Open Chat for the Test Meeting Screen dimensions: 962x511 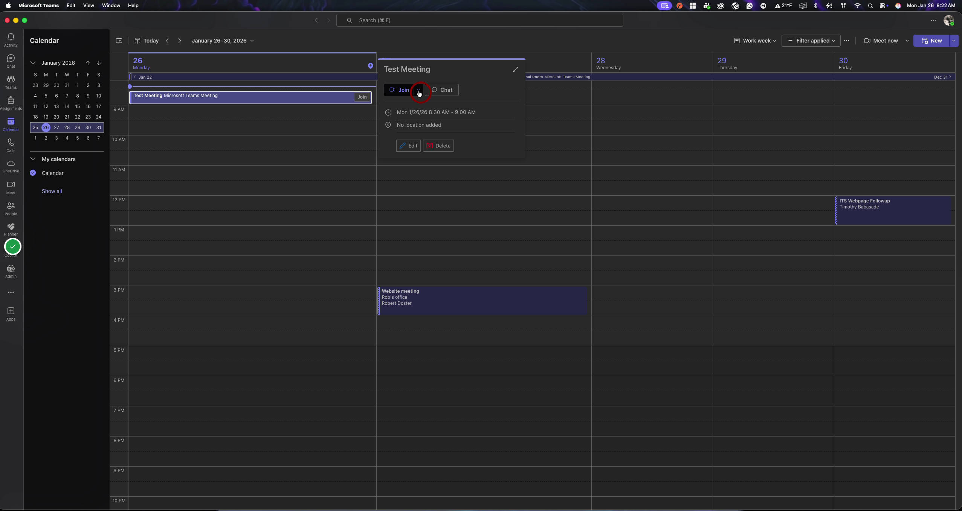pyautogui.click(x=442, y=90)
